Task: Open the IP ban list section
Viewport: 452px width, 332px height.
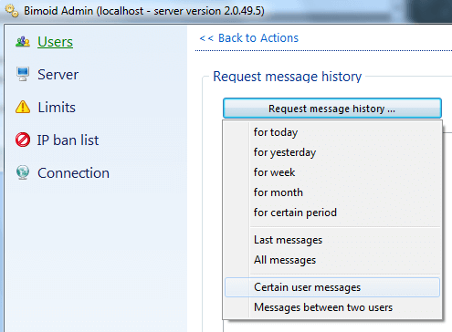Action: 68,140
